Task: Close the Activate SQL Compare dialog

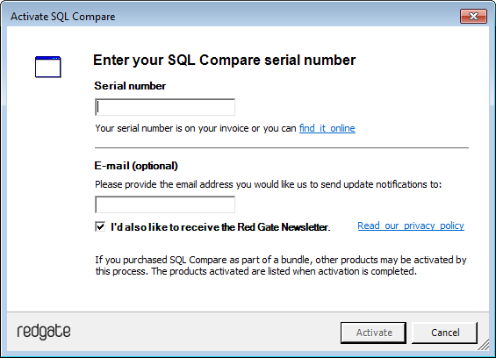Action: (473, 16)
